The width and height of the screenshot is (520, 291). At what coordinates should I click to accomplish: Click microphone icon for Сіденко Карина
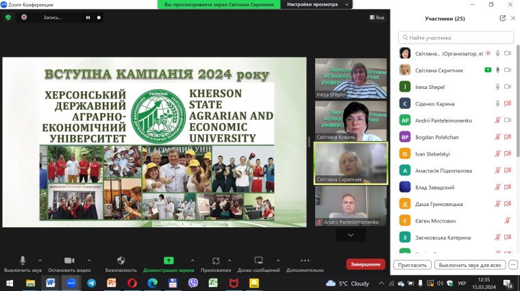(x=497, y=103)
